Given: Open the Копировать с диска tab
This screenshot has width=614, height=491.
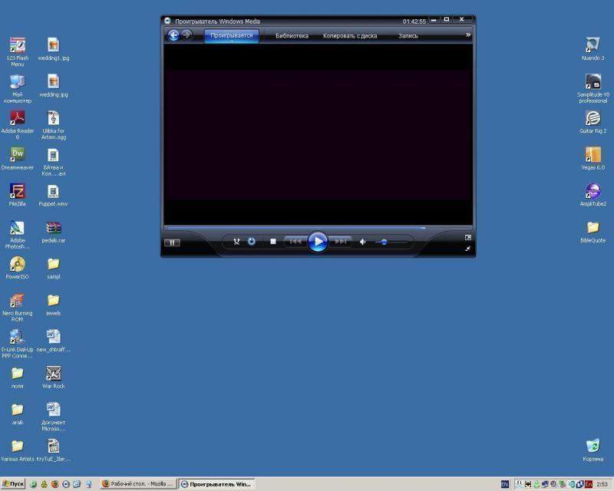Looking at the screenshot, I should tap(350, 35).
